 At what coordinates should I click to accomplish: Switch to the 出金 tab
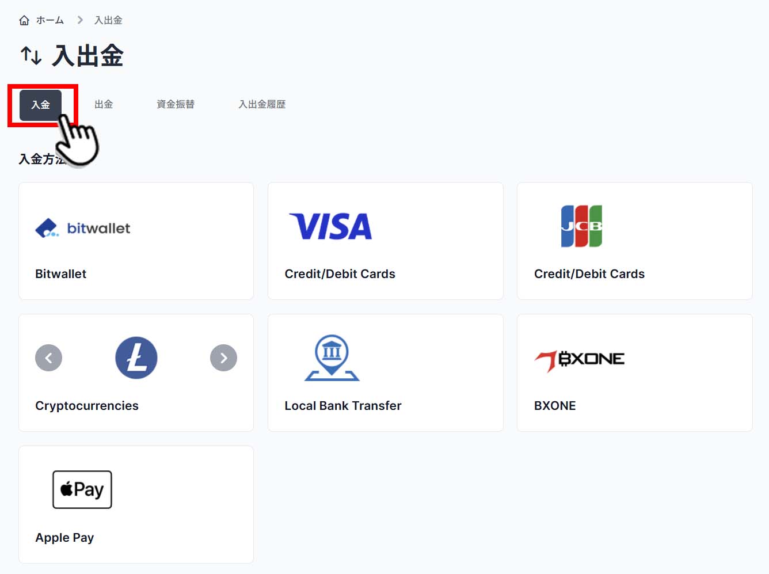104,104
